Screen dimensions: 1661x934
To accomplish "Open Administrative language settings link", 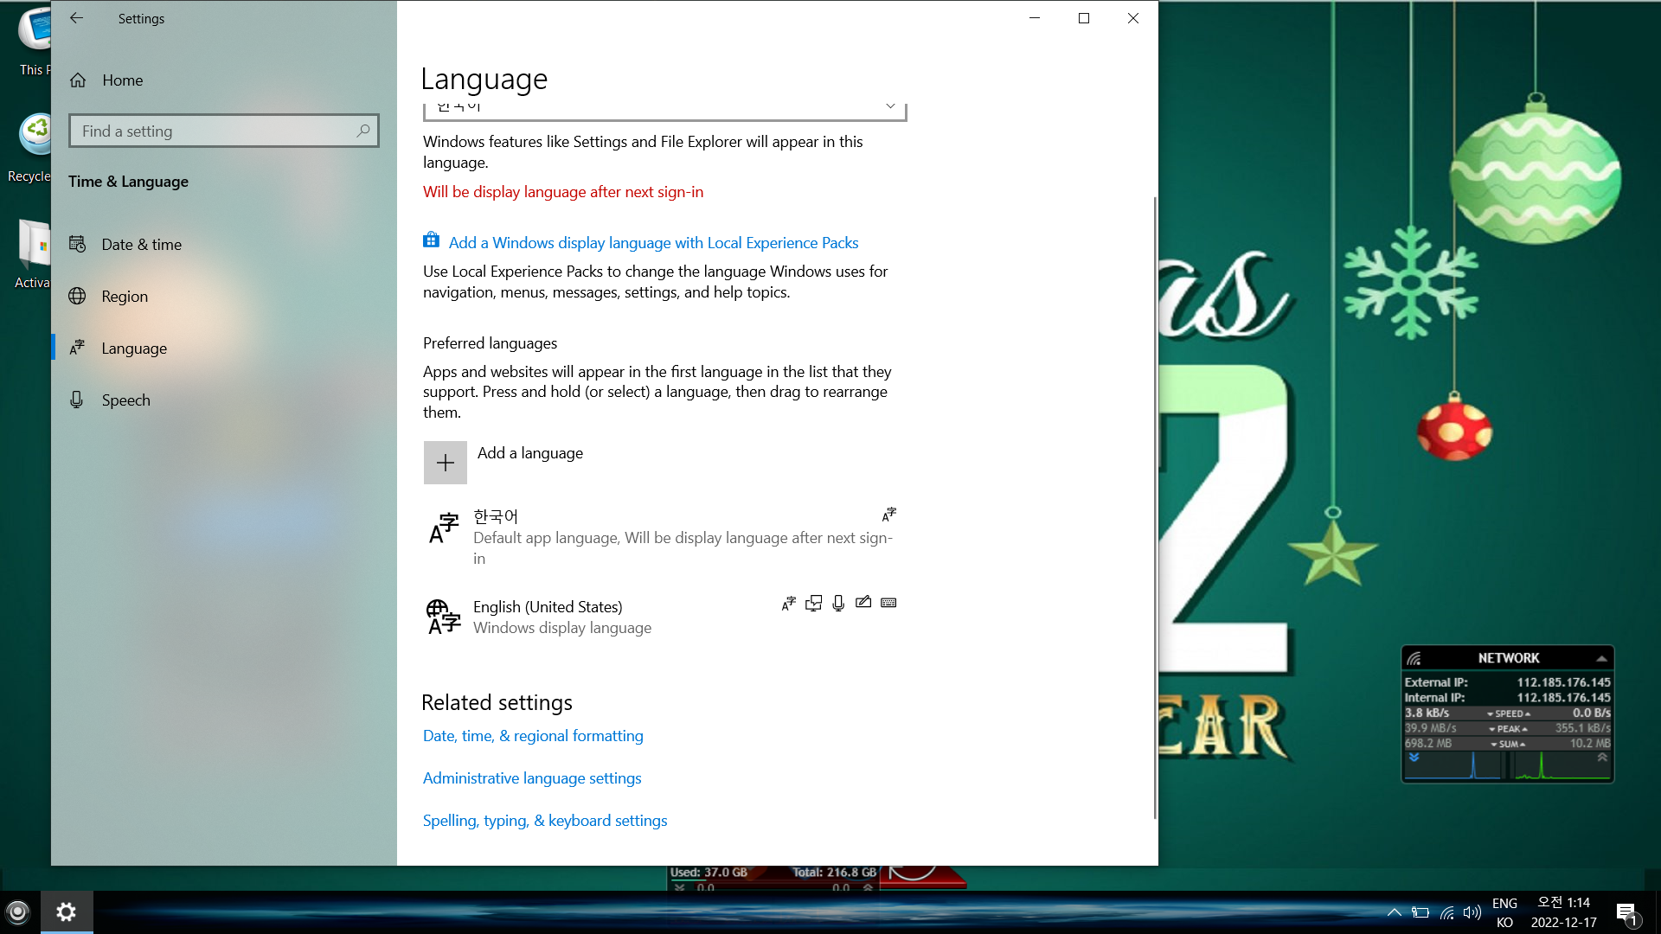I will [x=532, y=778].
